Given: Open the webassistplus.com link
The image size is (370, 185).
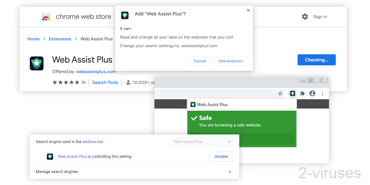Looking at the screenshot, I should 96,72.
